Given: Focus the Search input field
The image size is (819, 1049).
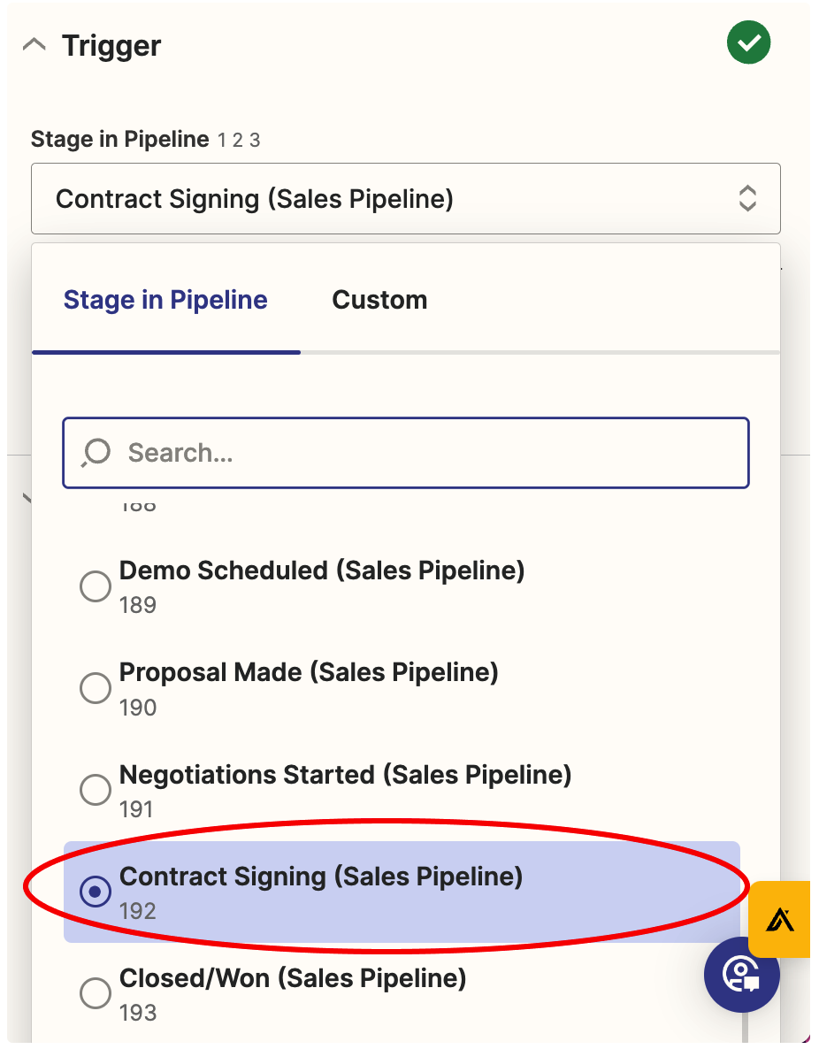Looking at the screenshot, I should (x=425, y=453).
